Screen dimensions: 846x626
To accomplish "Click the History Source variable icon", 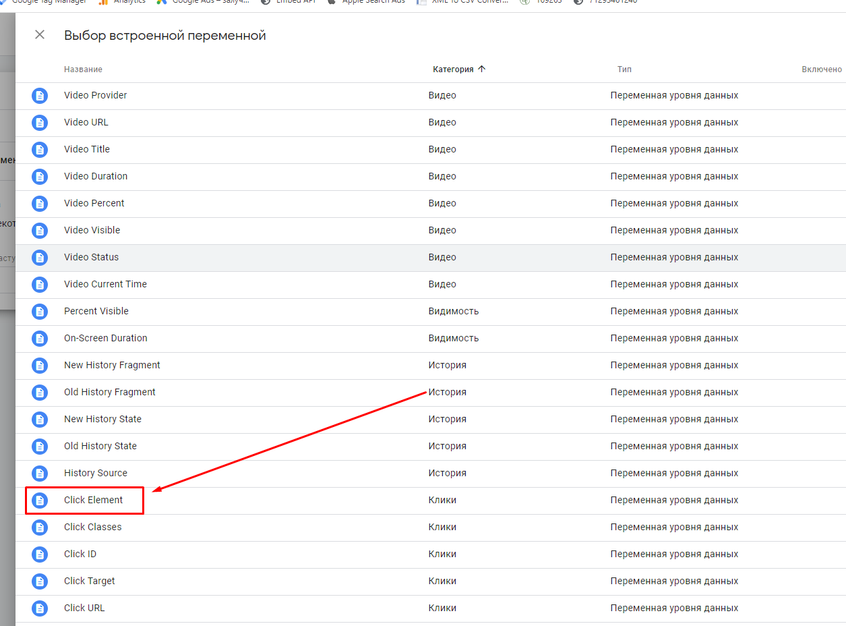I will pyautogui.click(x=40, y=474).
